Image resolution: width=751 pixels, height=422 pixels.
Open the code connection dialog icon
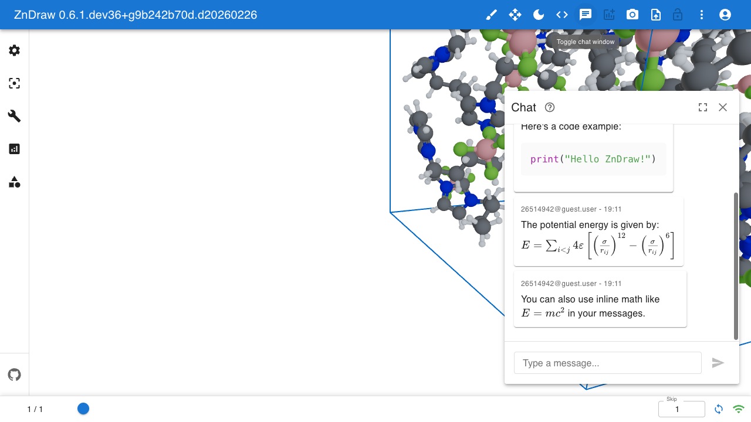coord(562,15)
